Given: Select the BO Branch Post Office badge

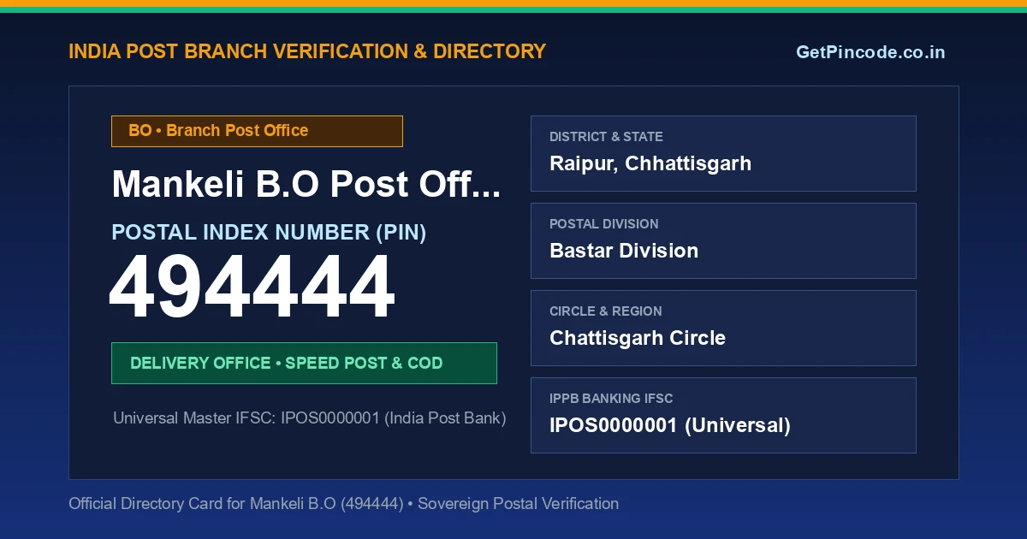Looking at the screenshot, I should click(x=257, y=131).
